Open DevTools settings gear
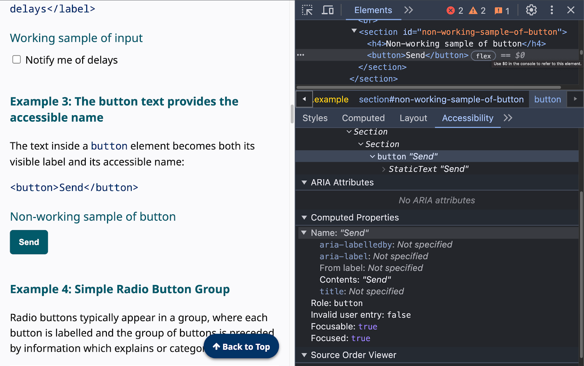 pyautogui.click(x=531, y=10)
